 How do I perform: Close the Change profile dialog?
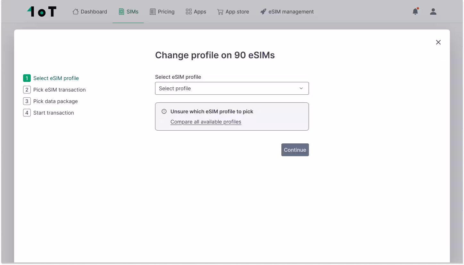[438, 42]
